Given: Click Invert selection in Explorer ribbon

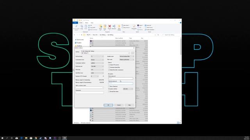Looking at the screenshot, I should pyautogui.click(x=150, y=30).
